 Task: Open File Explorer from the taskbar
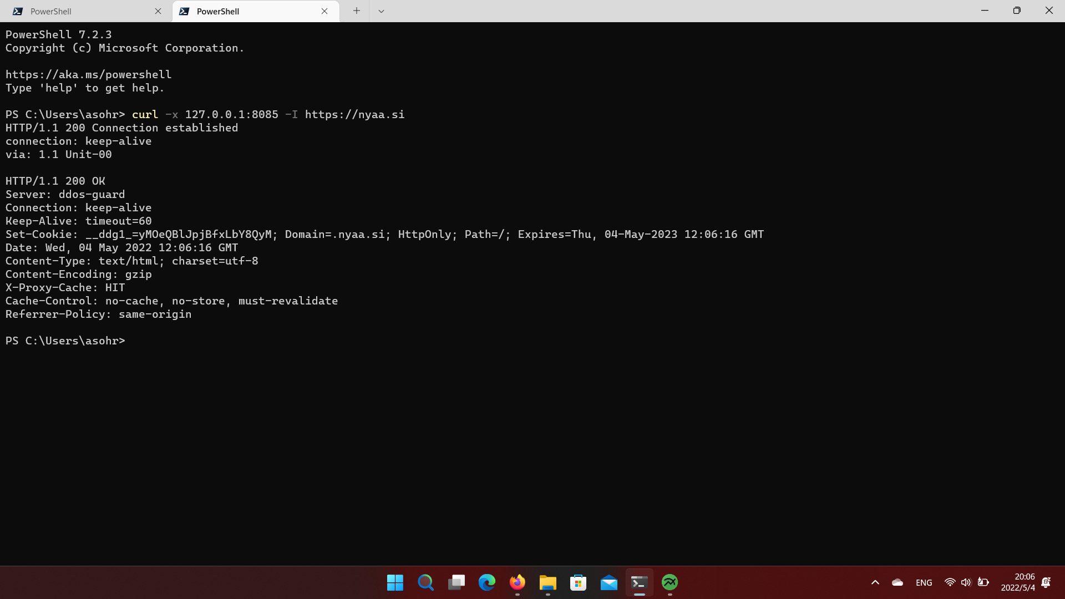tap(547, 583)
